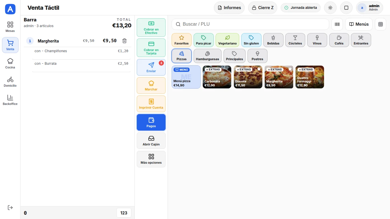Filter by Sin gluten category
The height and width of the screenshot is (219, 390).
251,40
